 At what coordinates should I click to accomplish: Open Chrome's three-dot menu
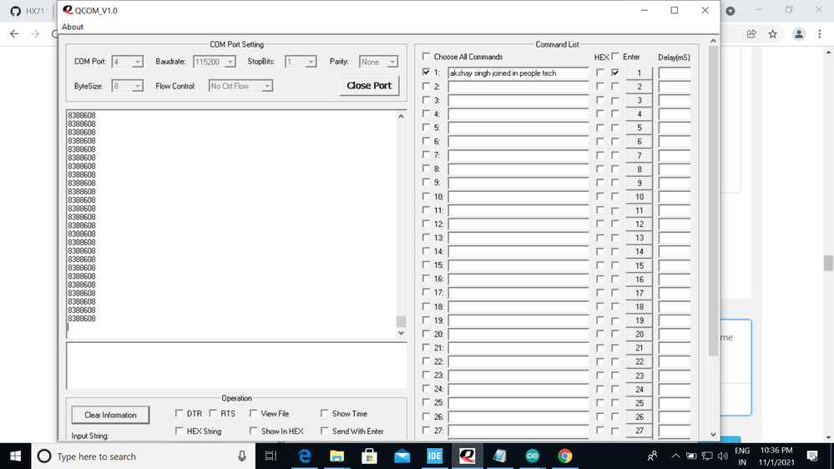820,34
